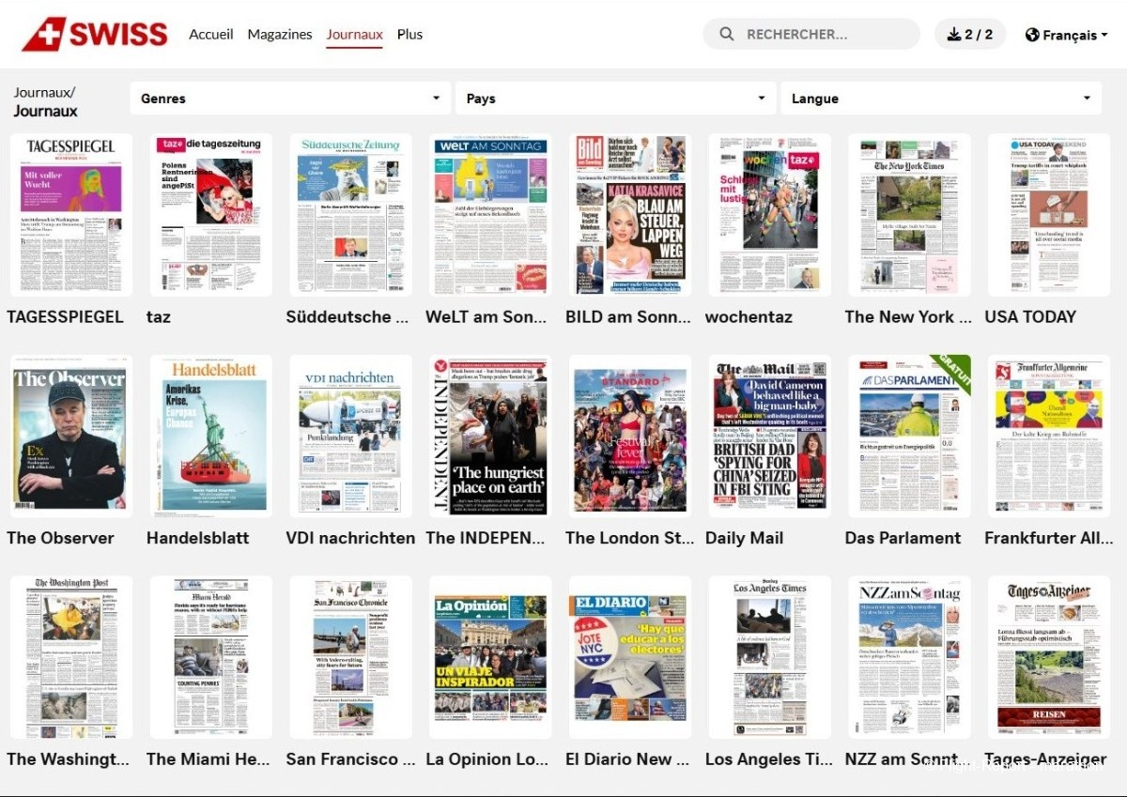Expand the Pays filter dropdown
Image resolution: width=1127 pixels, height=797 pixels.
pyautogui.click(x=616, y=99)
